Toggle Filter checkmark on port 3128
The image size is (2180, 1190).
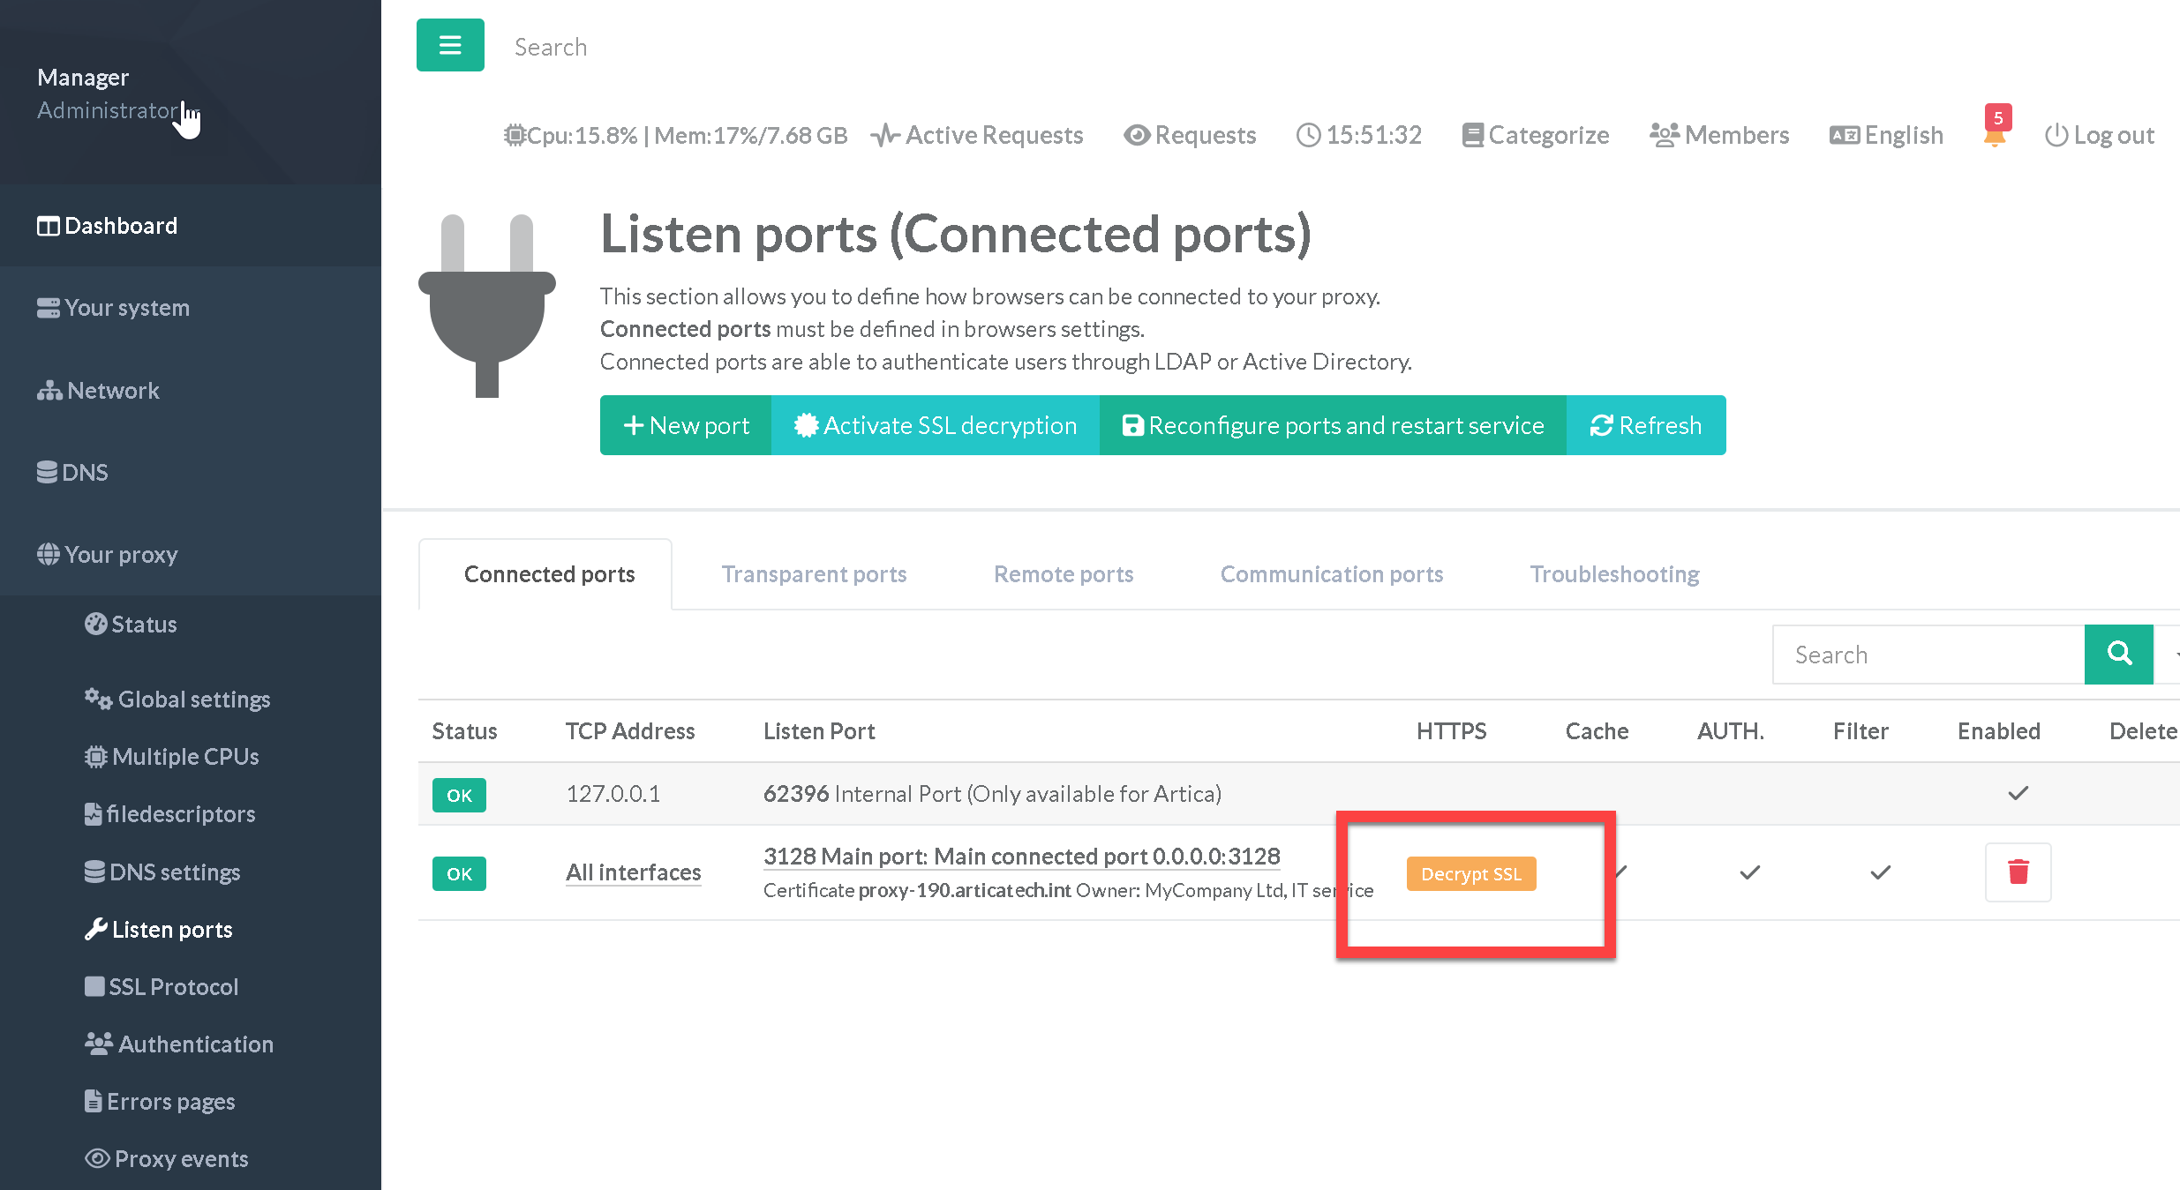1880,872
